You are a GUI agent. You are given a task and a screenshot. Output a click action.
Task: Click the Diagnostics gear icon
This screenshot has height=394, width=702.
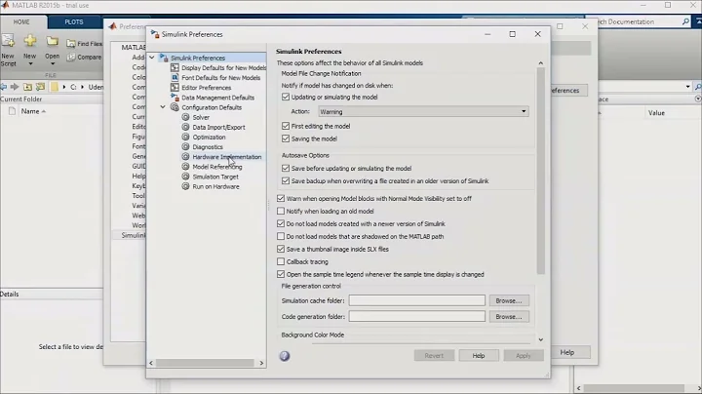click(185, 146)
